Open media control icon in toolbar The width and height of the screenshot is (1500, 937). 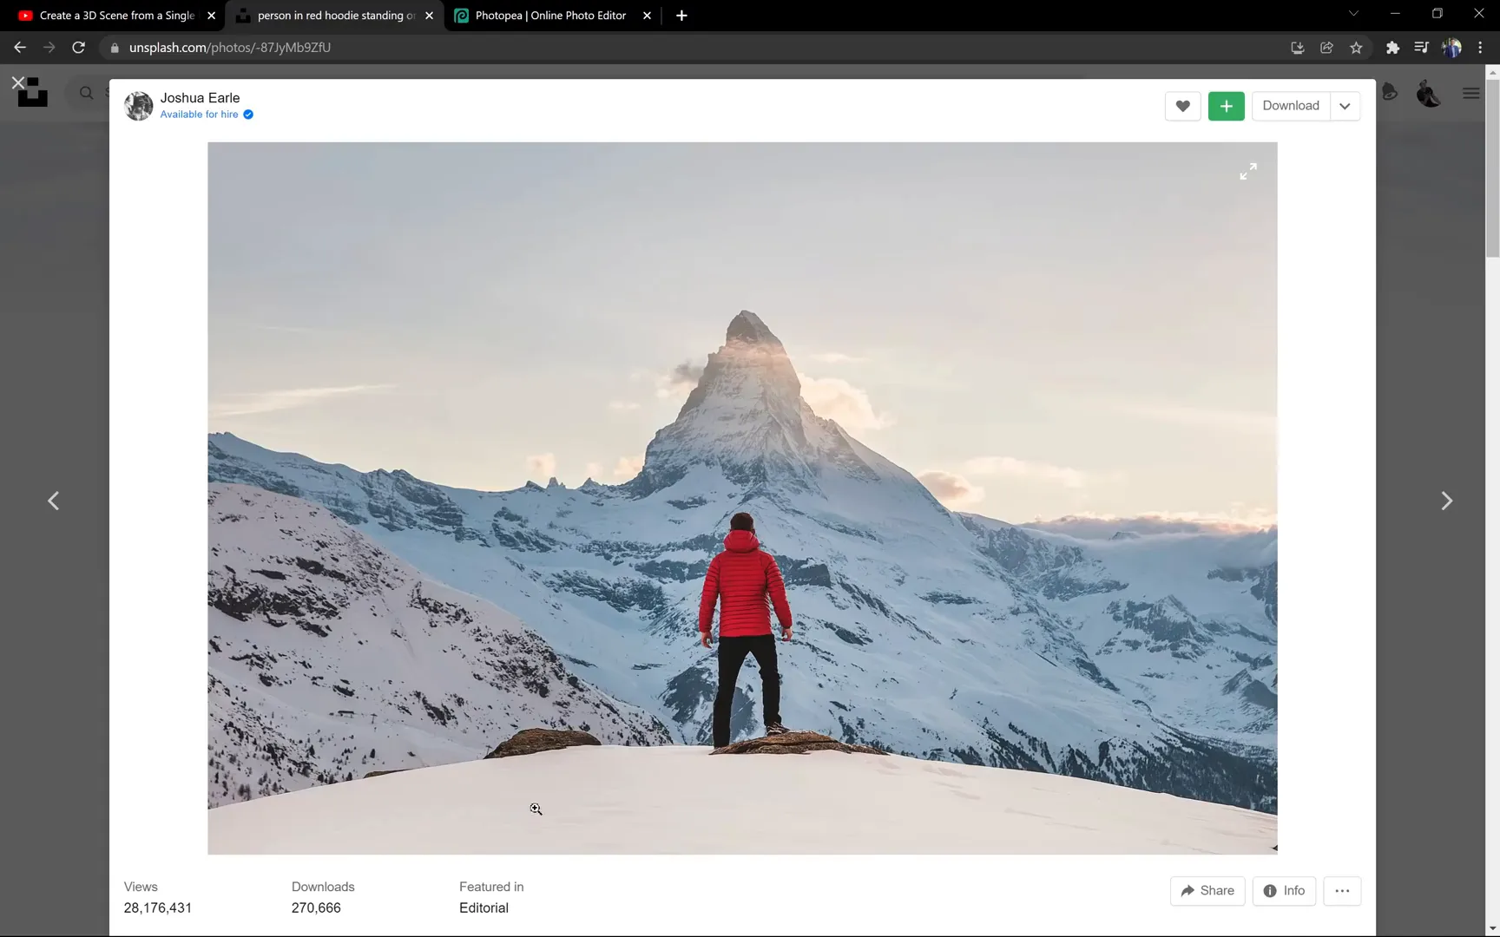point(1421,48)
